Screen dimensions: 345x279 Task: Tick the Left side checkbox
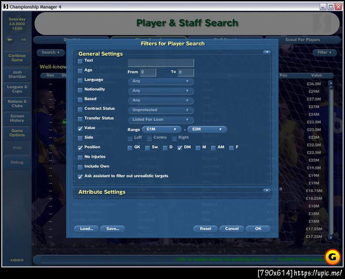click(x=130, y=138)
